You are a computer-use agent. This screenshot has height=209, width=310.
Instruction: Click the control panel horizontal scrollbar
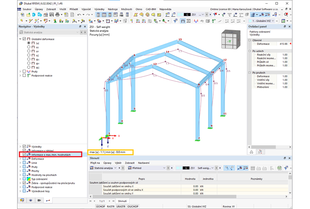pyautogui.click(x=263, y=147)
